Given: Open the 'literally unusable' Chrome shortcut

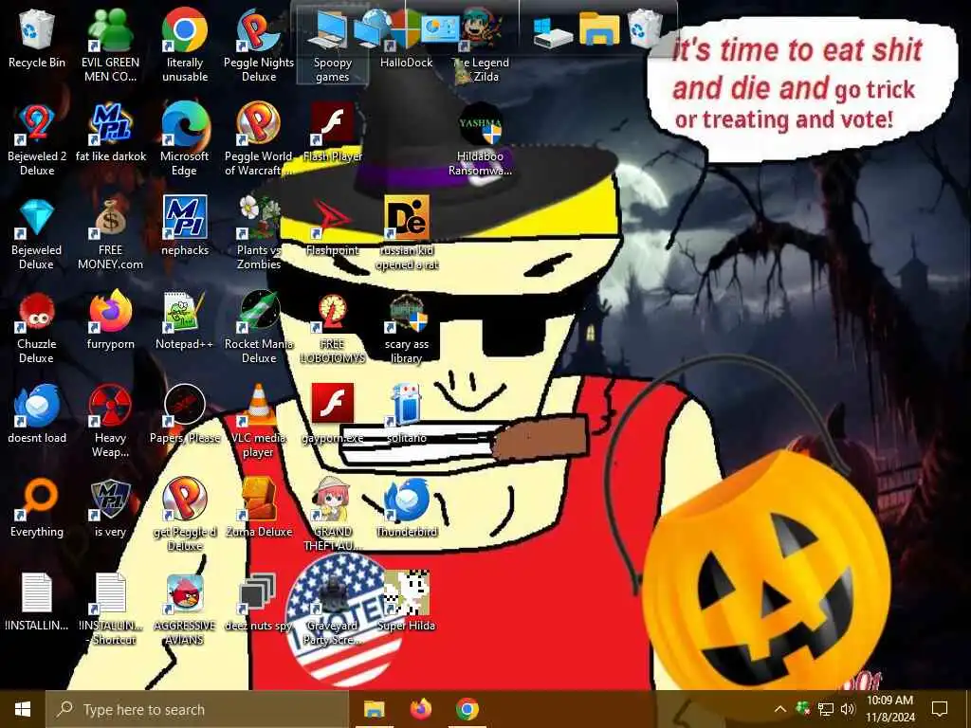Looking at the screenshot, I should [185, 45].
